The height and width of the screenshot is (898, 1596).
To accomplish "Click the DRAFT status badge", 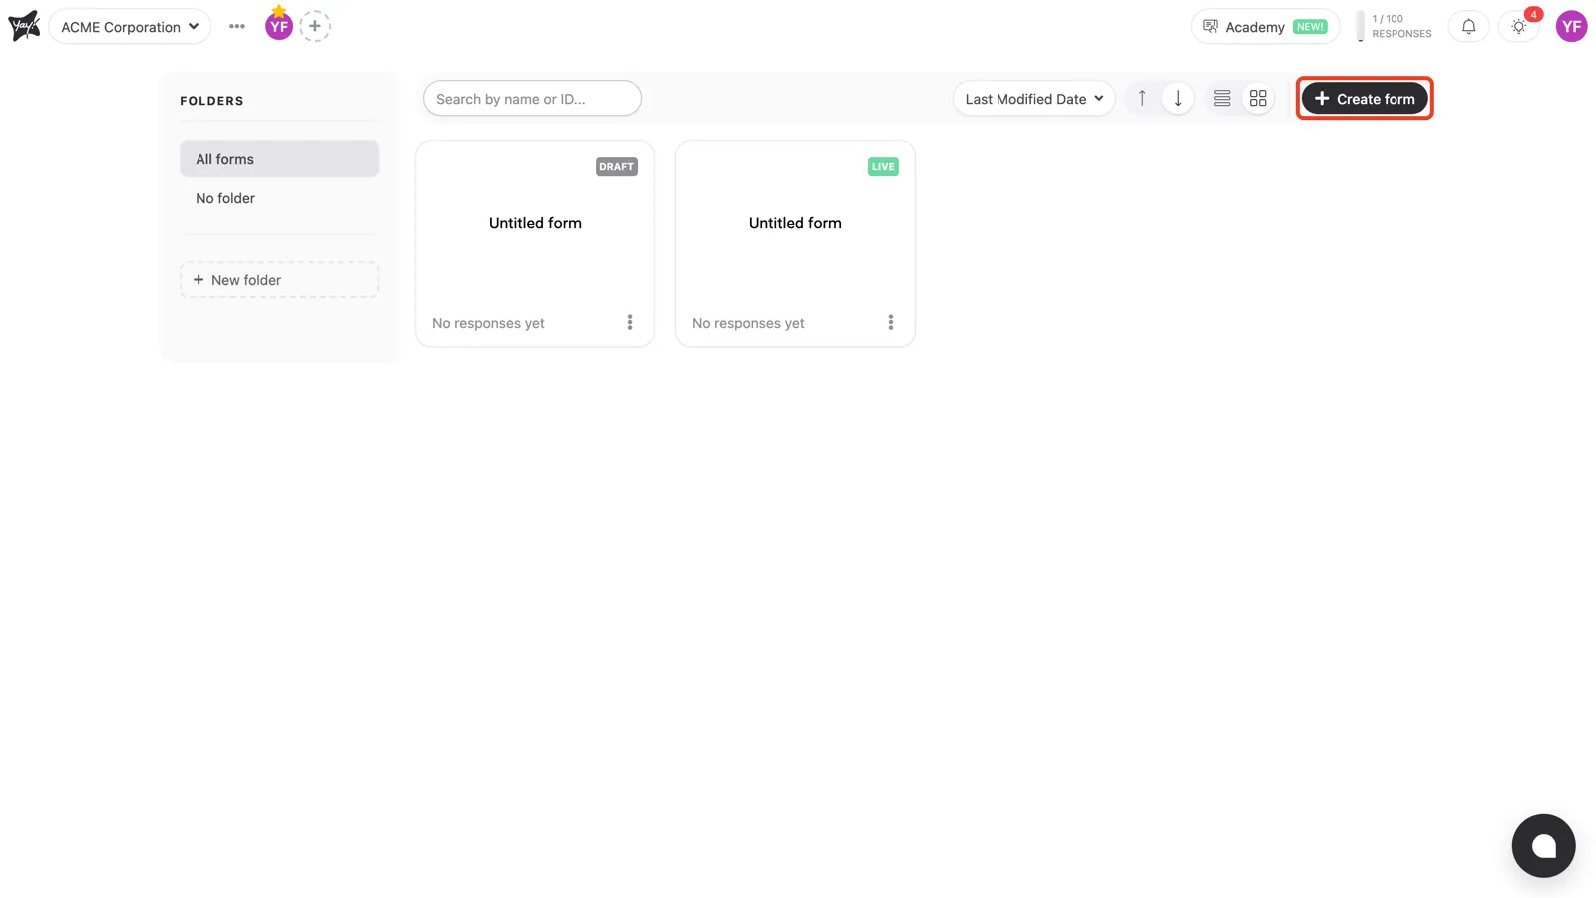I will click(616, 167).
